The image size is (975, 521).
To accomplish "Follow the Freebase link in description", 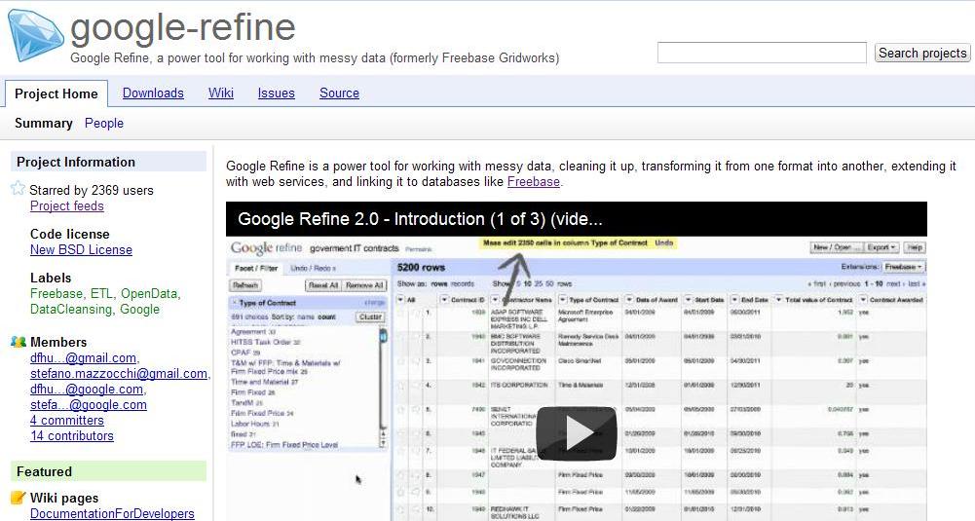I will pyautogui.click(x=534, y=181).
